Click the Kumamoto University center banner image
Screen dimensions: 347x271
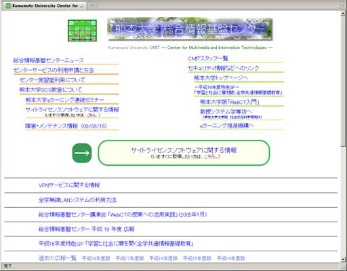pyautogui.click(x=190, y=29)
